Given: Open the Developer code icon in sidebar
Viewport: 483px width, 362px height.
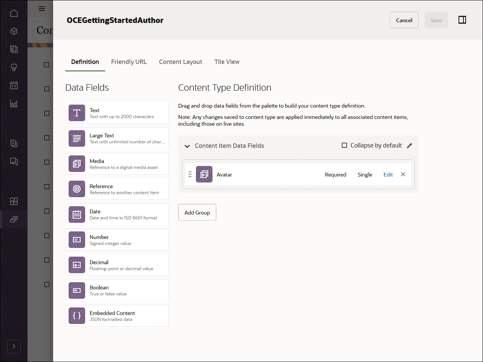Looking at the screenshot, I should [x=14, y=85].
